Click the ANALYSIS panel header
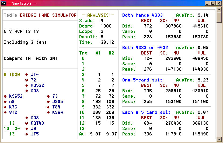The width and height of the screenshot is (223, 143). [98, 15]
